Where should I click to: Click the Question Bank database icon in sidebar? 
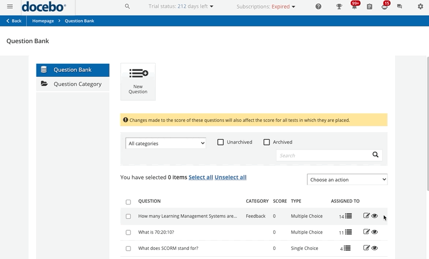point(44,70)
